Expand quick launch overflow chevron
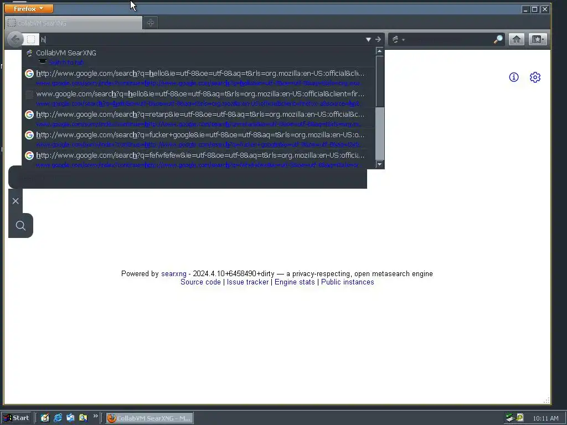567x425 pixels. coord(95,416)
